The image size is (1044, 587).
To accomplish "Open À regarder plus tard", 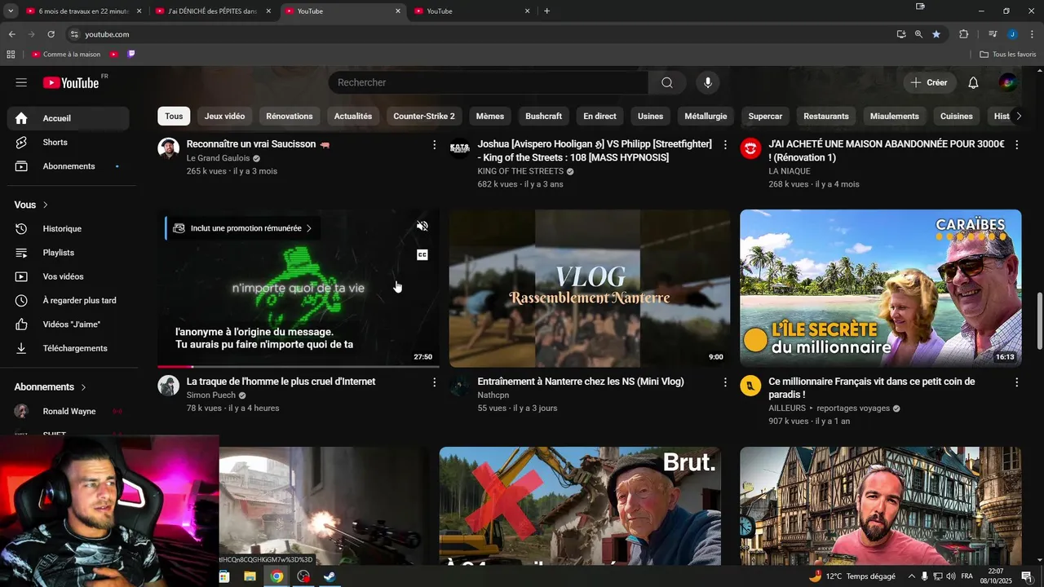I will 69,301.
